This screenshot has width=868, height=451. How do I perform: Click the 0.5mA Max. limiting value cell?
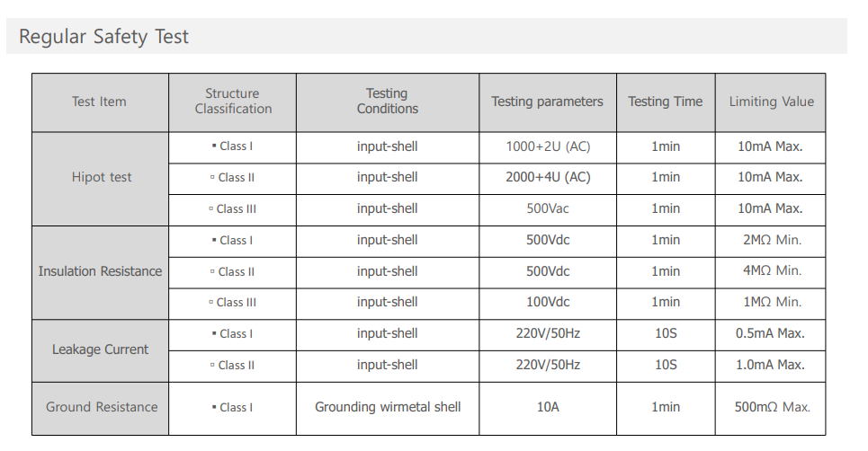point(771,335)
